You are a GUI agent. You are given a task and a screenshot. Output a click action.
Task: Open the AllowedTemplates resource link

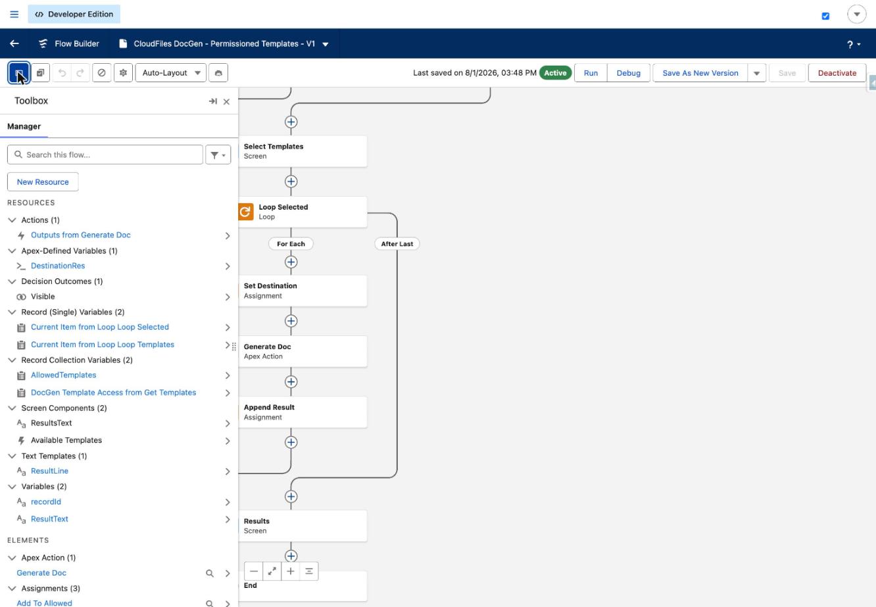click(63, 375)
